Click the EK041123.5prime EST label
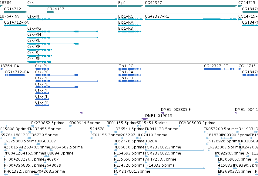Image resolution: width=258 pixels, height=176 pixels. pyautogui.click(x=161, y=129)
